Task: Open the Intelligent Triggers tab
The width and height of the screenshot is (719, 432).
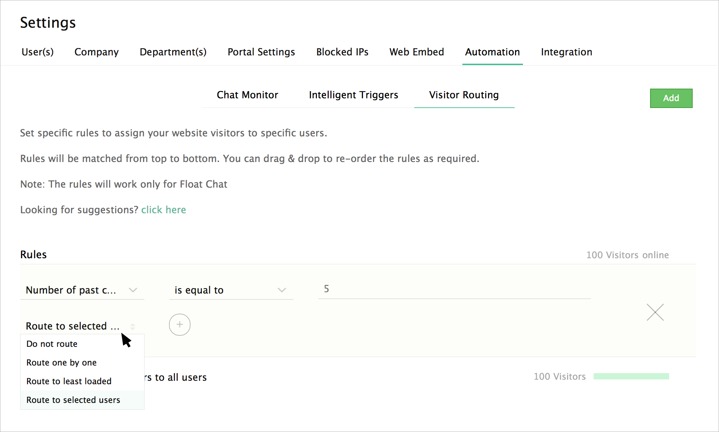Action: point(353,95)
